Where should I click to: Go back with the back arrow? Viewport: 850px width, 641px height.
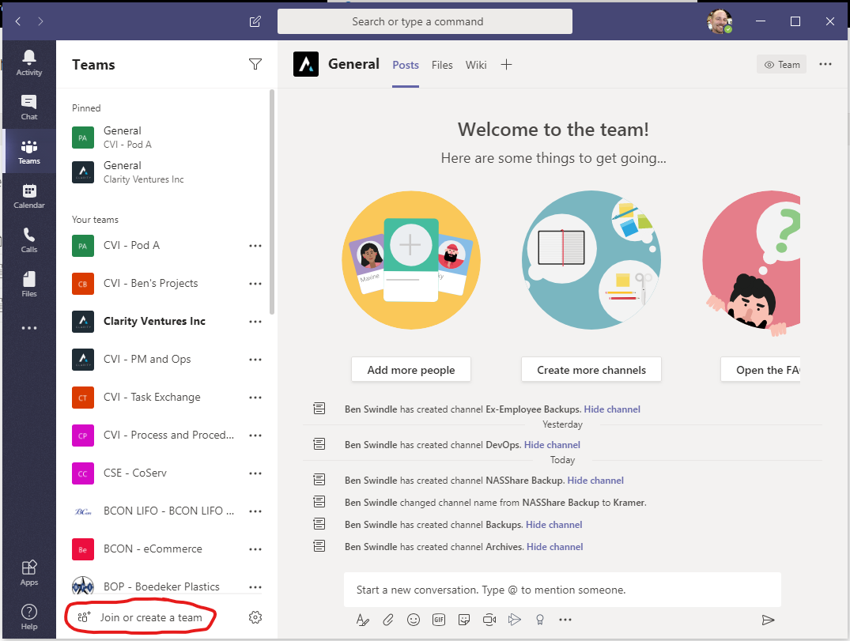coord(18,21)
